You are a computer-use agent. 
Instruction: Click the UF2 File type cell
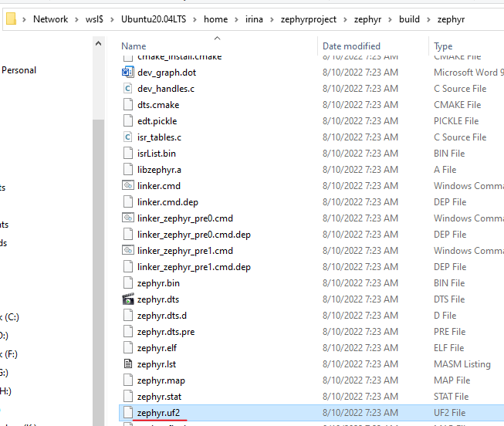tap(449, 413)
